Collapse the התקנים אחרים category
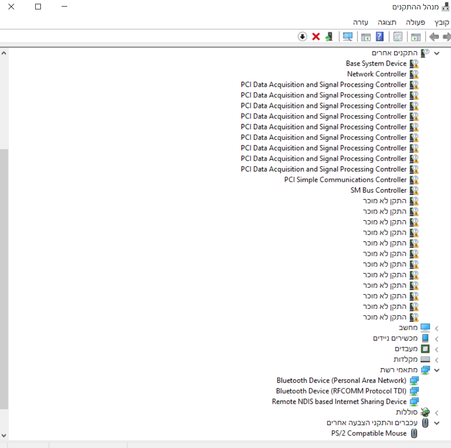 coord(437,53)
